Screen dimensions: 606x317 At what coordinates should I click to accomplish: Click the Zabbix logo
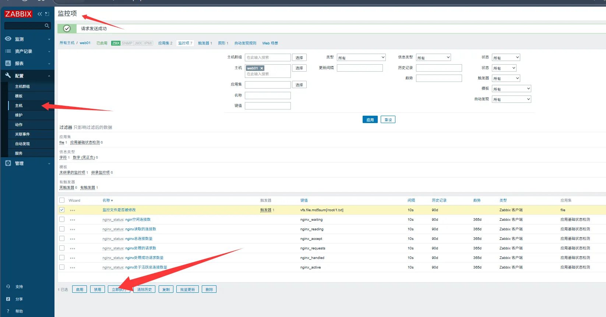click(x=18, y=14)
